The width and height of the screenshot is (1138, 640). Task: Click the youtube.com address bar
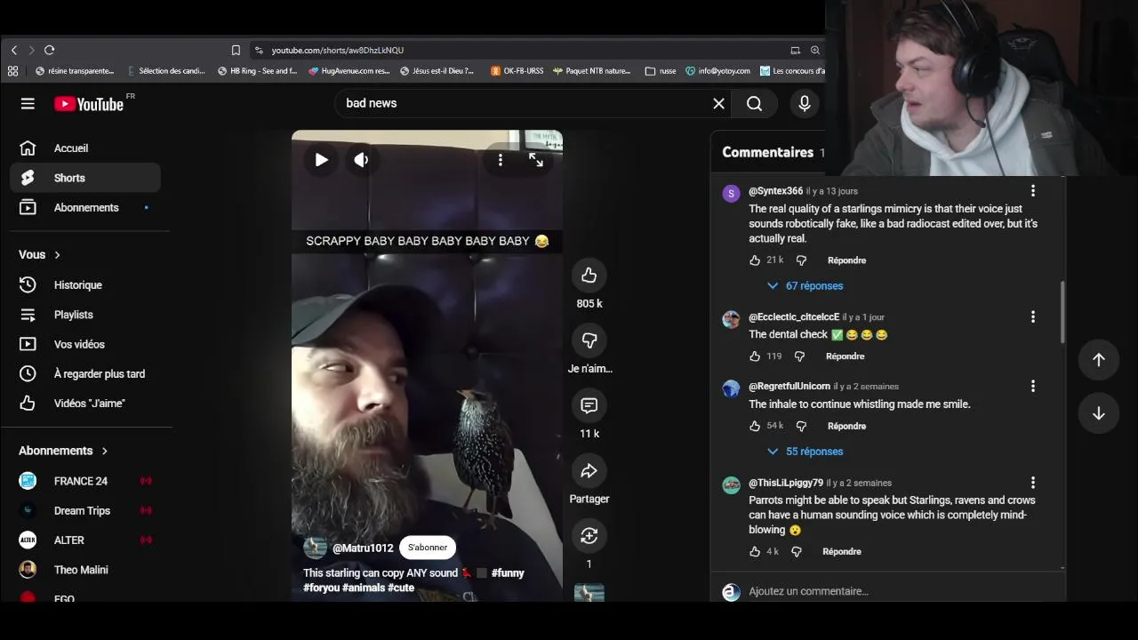[x=516, y=51]
